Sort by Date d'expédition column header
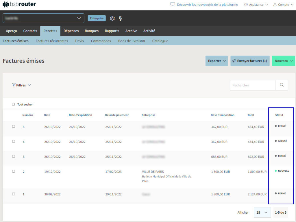The image size is (296, 222). [x=80, y=115]
